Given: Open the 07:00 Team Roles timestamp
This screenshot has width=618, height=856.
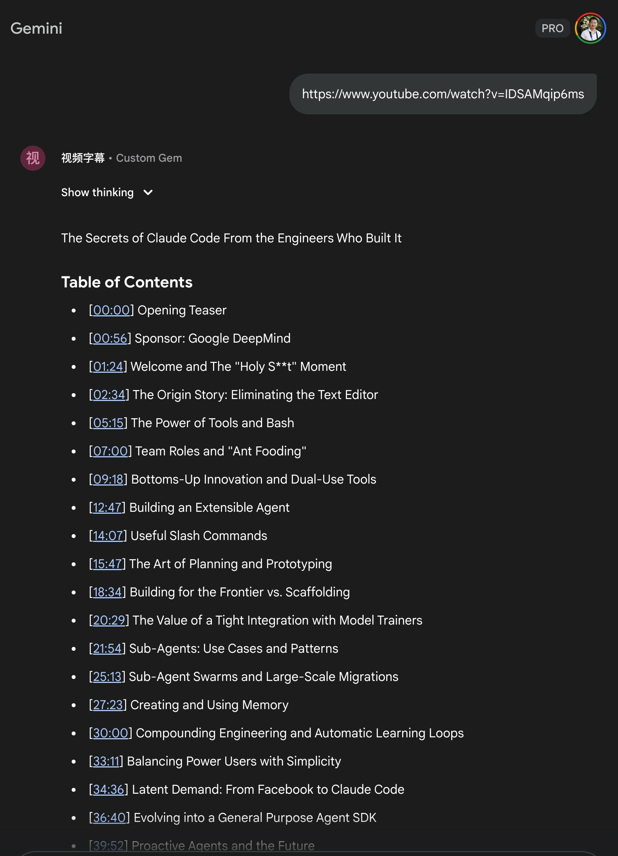Looking at the screenshot, I should point(110,451).
